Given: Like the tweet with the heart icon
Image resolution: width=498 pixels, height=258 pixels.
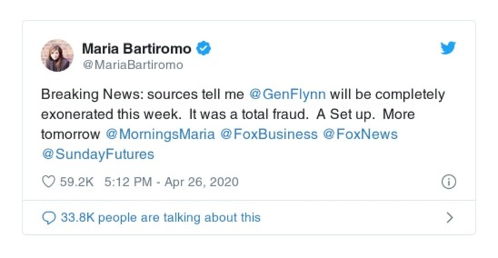Looking at the screenshot, I should click(49, 182).
